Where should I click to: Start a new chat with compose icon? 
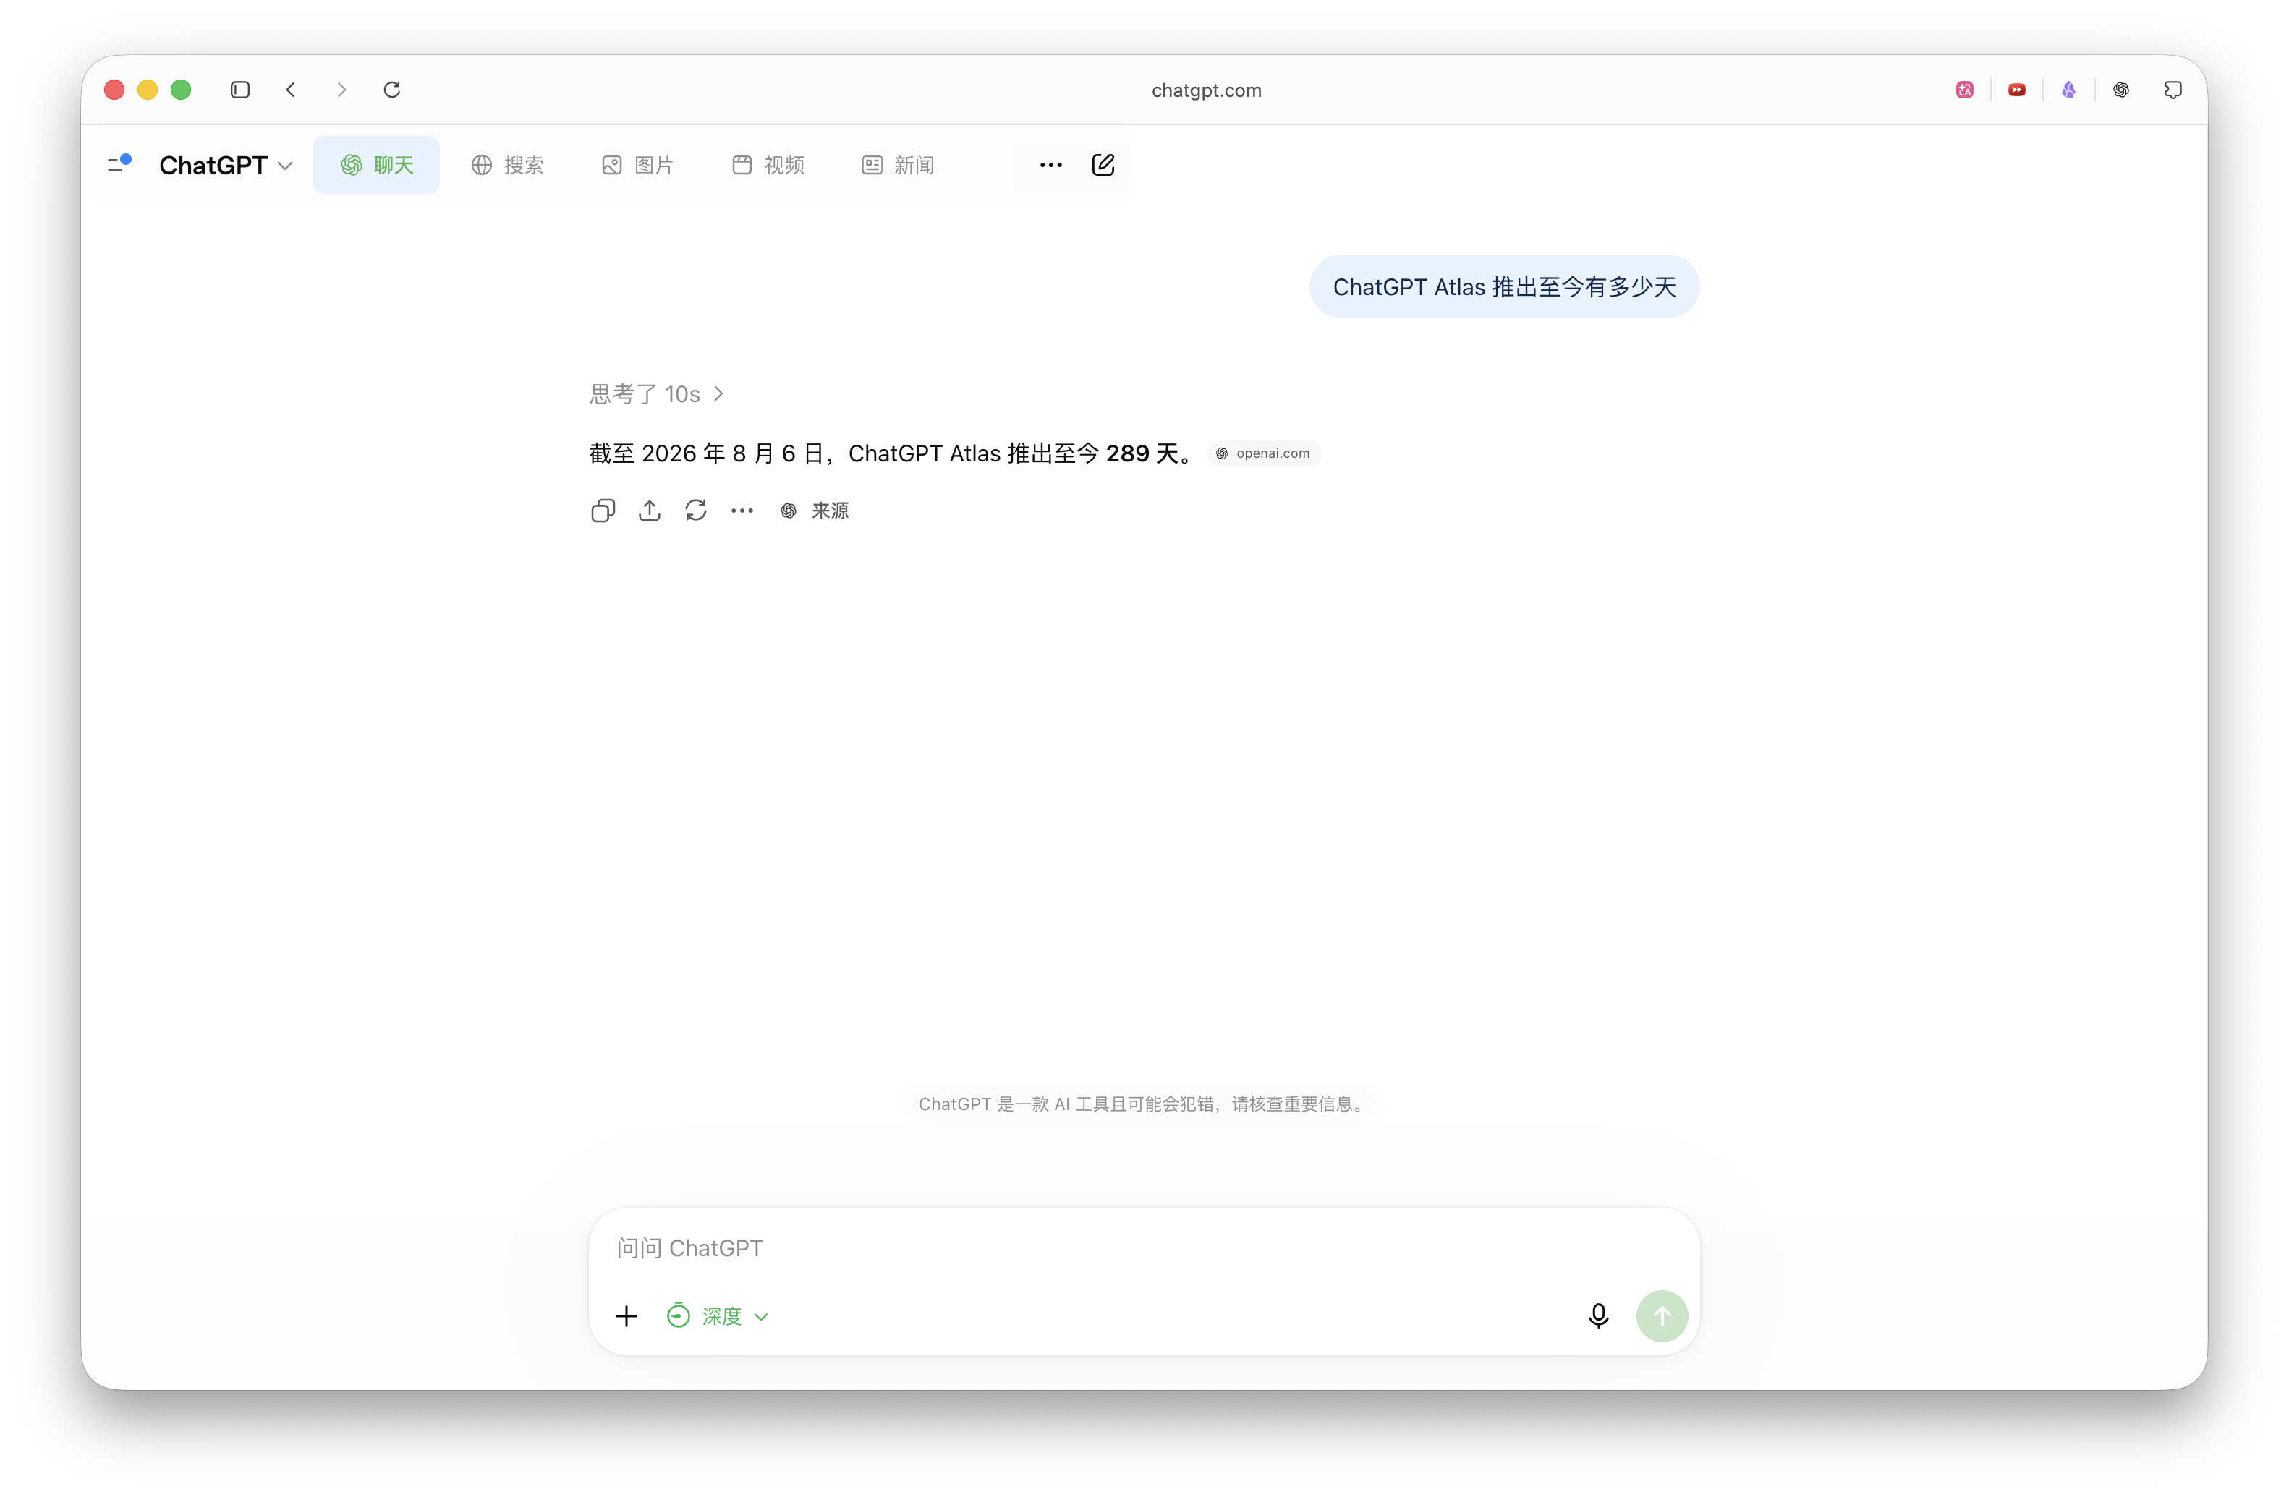pyautogui.click(x=1103, y=166)
